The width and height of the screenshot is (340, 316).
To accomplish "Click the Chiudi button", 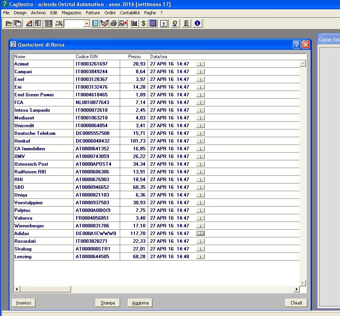I will 296,303.
